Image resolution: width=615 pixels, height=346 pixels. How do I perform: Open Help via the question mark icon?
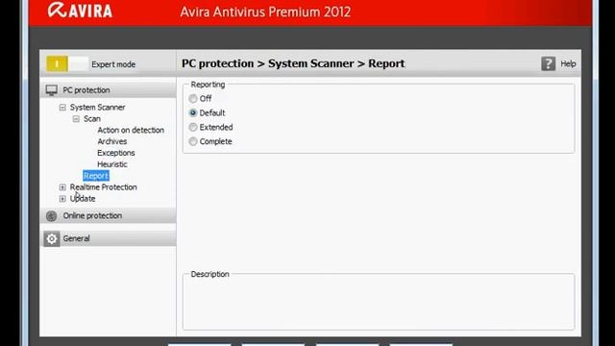click(548, 63)
